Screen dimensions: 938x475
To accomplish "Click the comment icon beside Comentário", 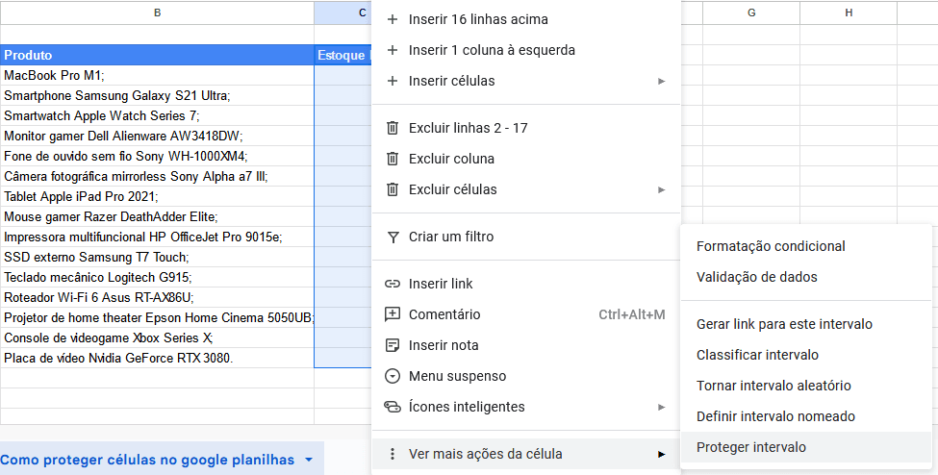I will coord(392,314).
